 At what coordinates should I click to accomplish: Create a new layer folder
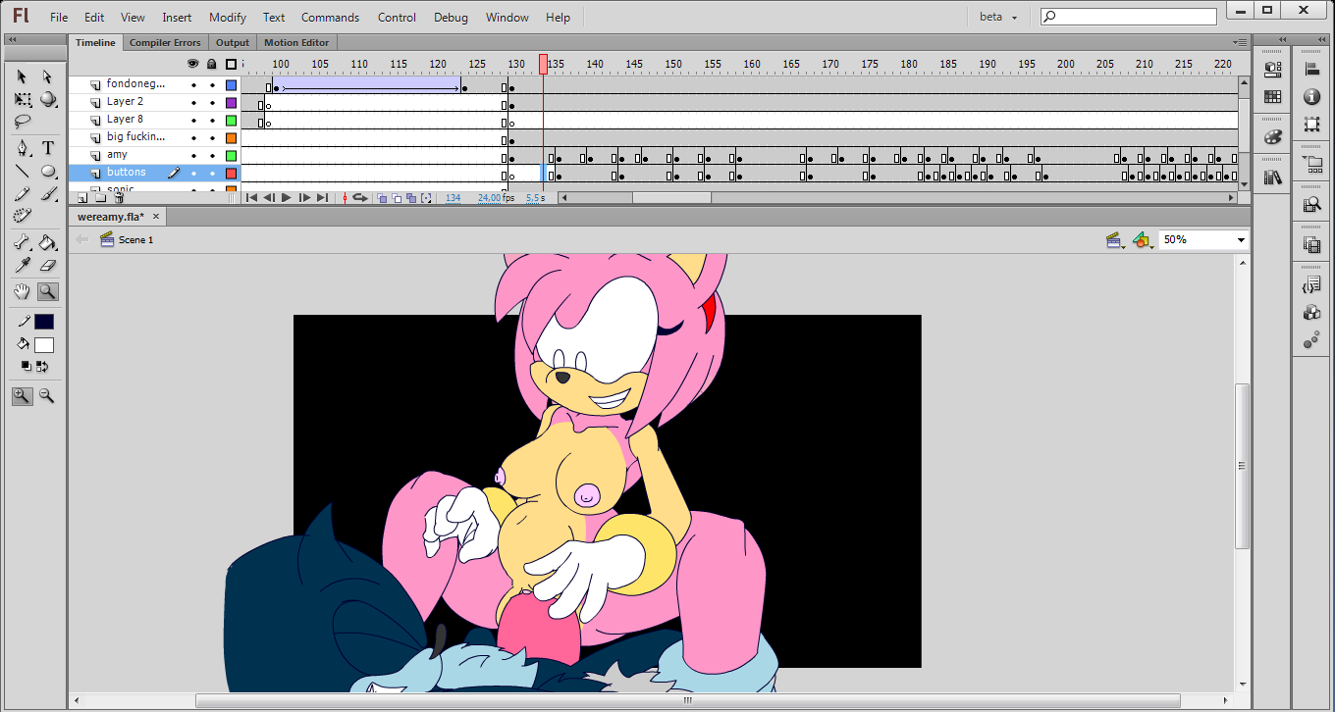click(x=102, y=198)
